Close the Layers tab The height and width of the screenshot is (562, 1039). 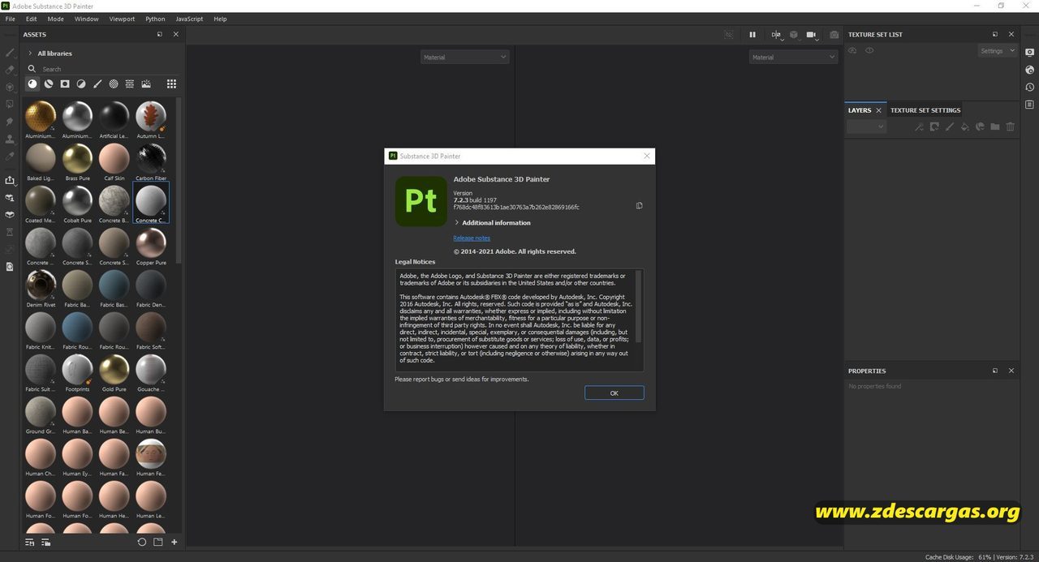click(878, 110)
